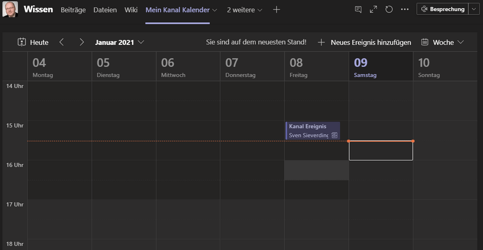Click the selected Samstag time slot box
Image resolution: width=483 pixels, height=250 pixels.
click(x=381, y=151)
